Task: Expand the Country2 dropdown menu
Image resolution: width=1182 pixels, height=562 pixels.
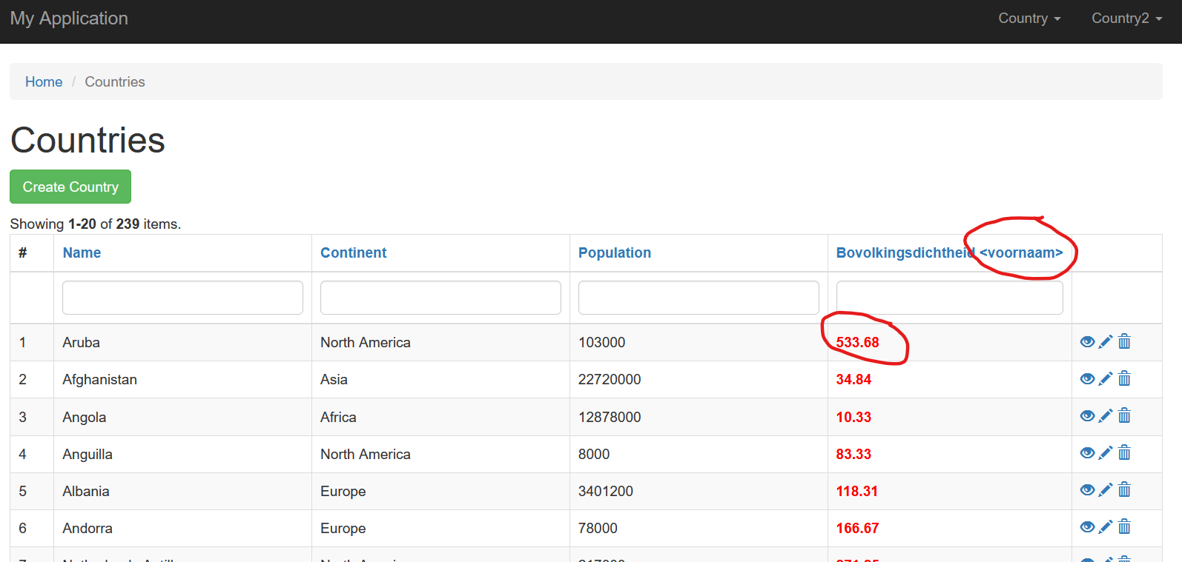Action: click(1126, 19)
